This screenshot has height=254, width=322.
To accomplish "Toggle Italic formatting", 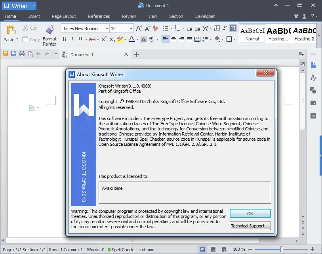I will pyautogui.click(x=72, y=39).
